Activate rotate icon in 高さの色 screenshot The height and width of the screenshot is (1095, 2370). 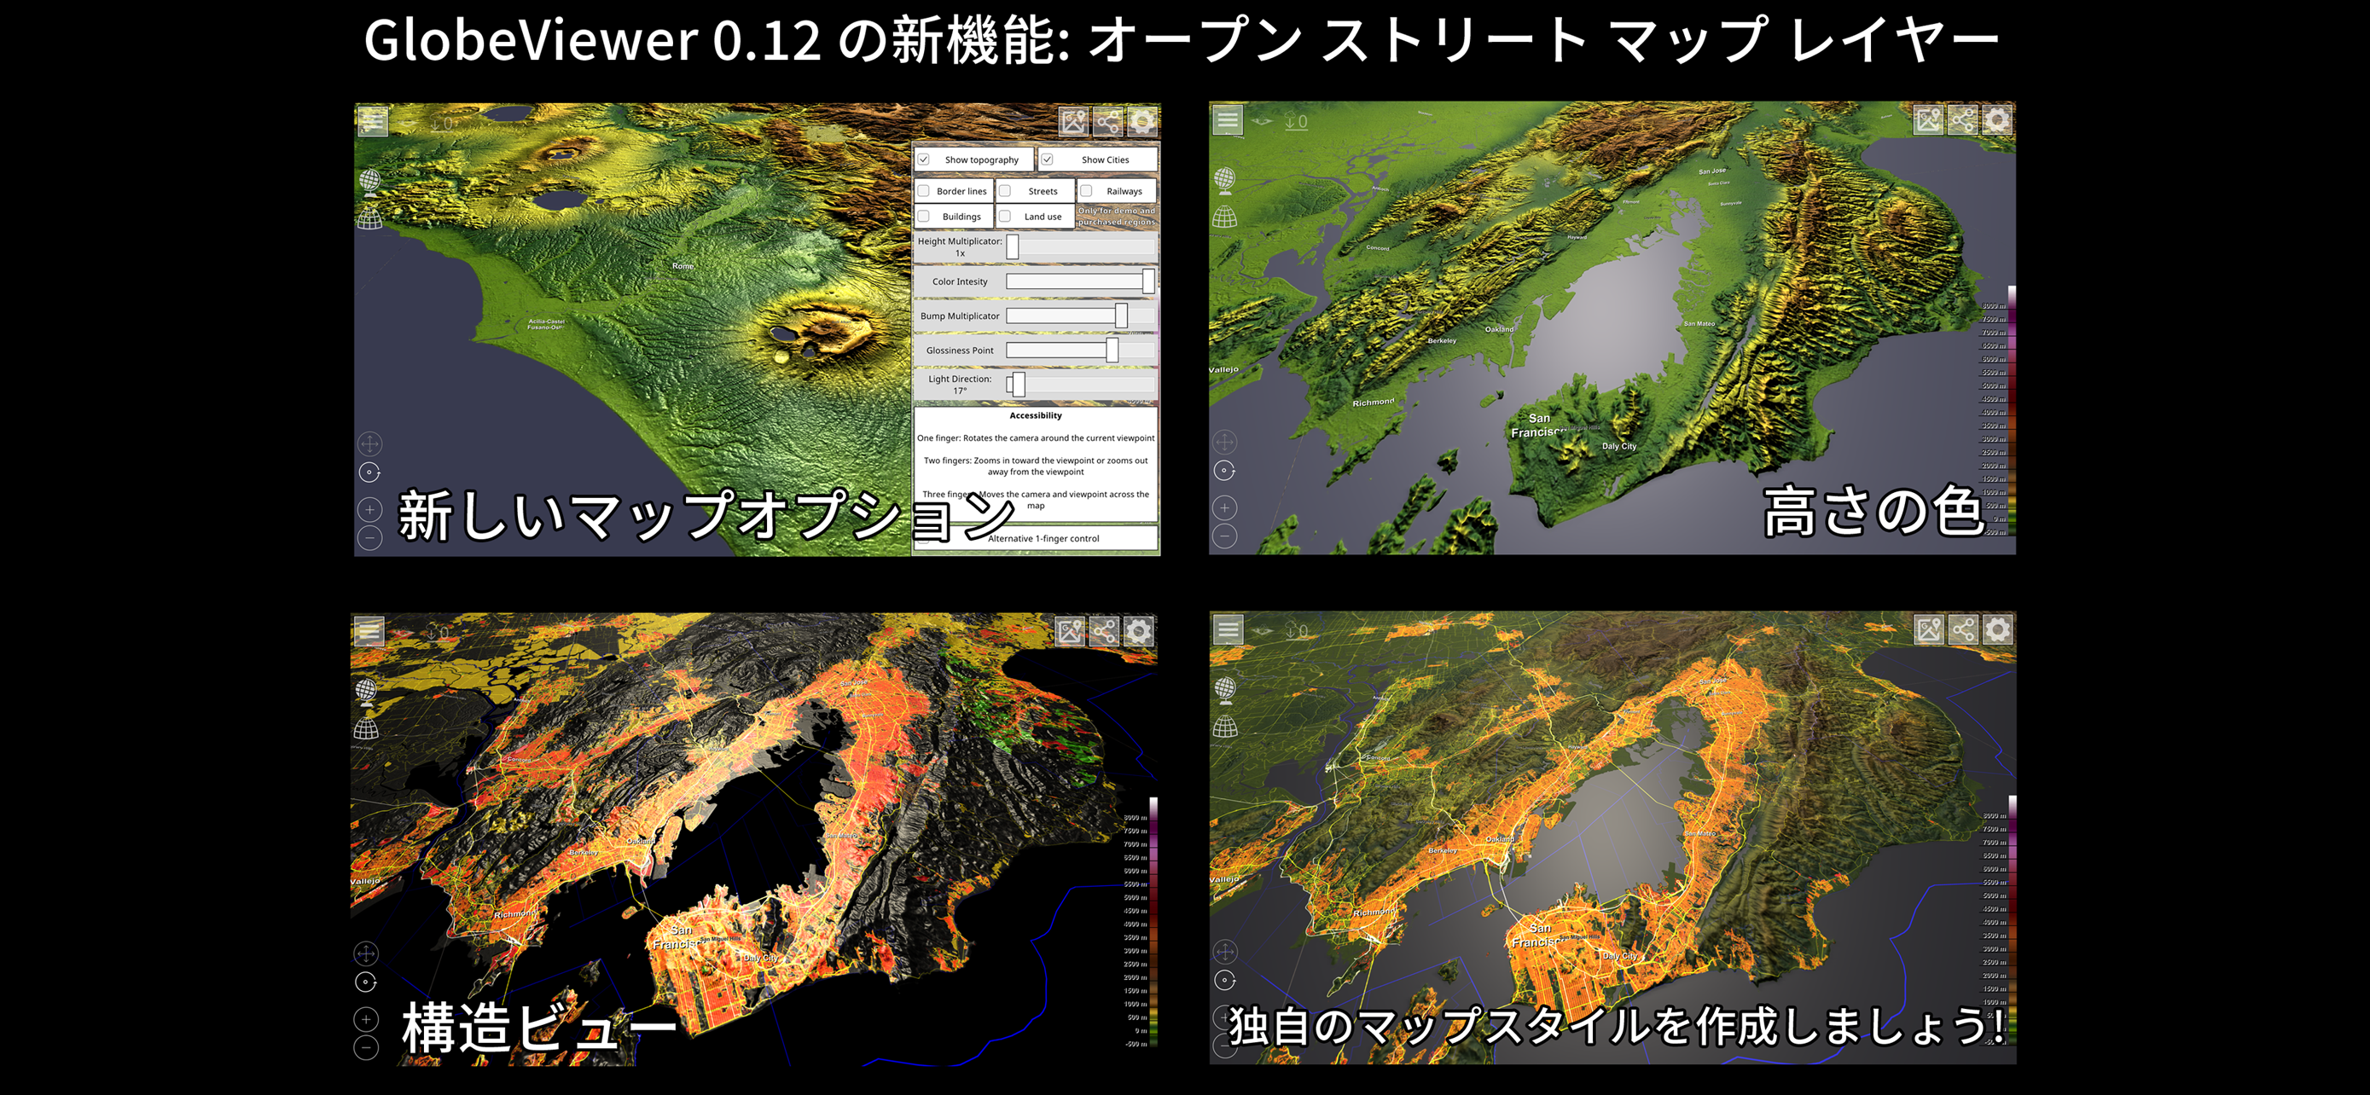1224,471
